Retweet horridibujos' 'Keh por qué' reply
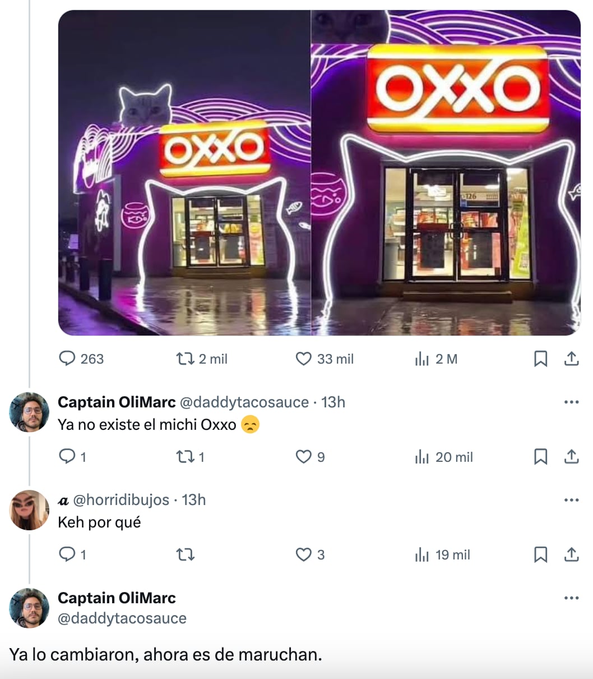The width and height of the screenshot is (593, 679). point(185,554)
